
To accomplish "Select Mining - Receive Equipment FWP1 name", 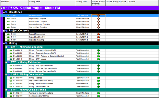I will click(42, 71).
